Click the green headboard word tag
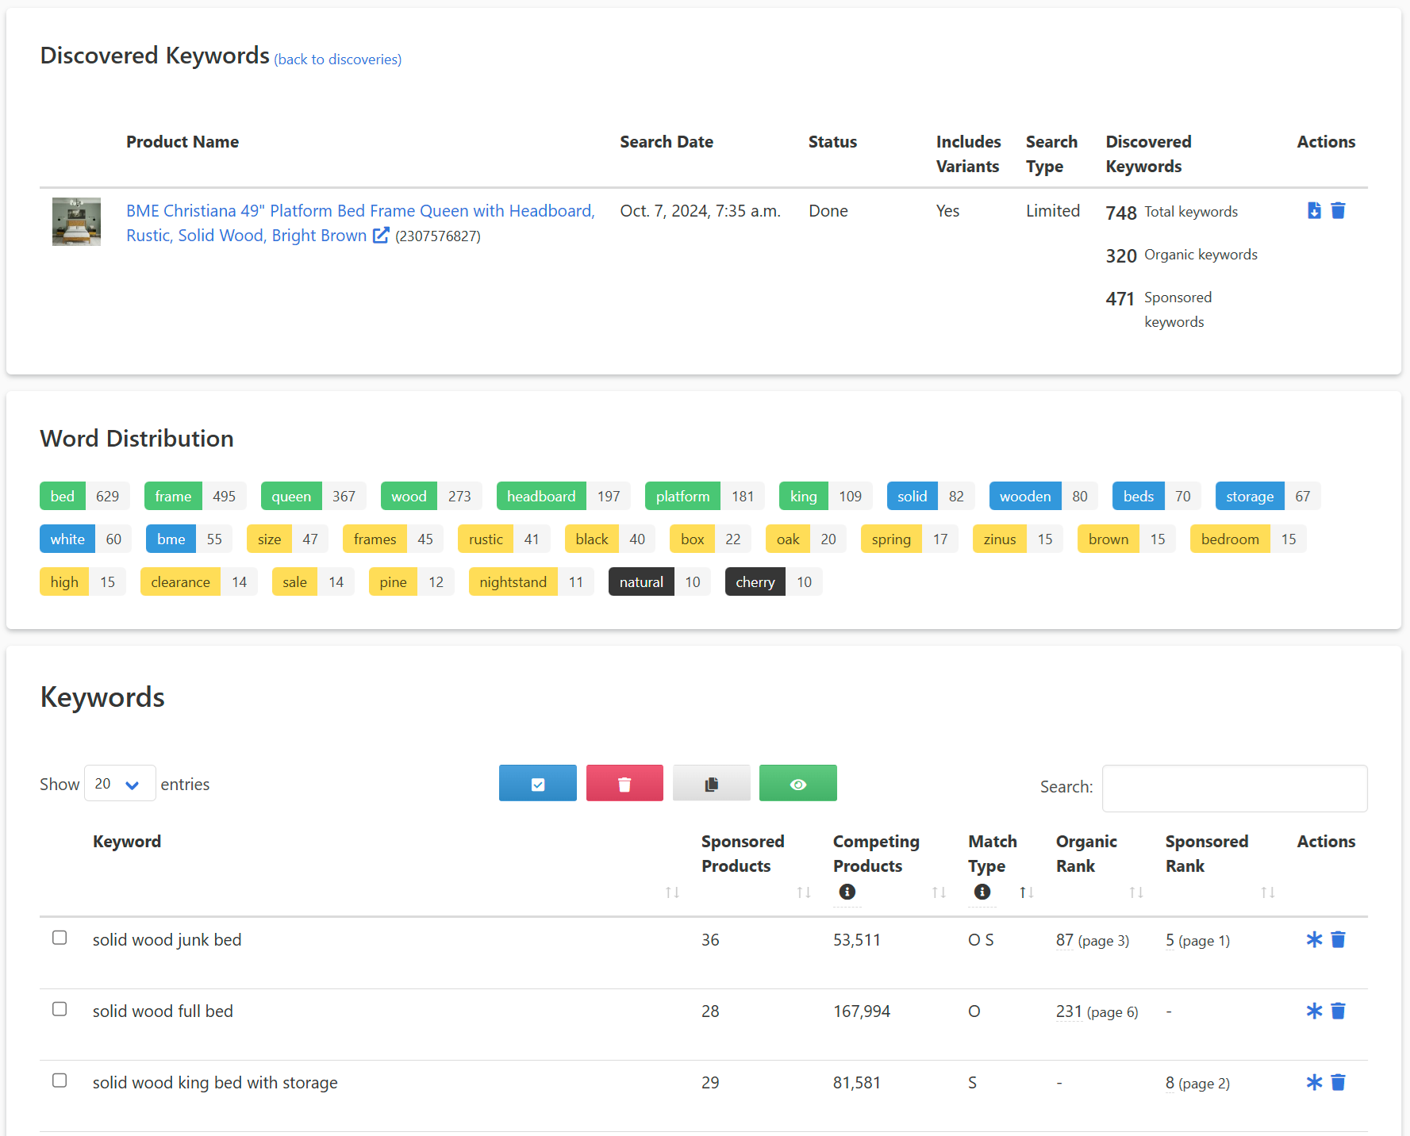 click(541, 497)
